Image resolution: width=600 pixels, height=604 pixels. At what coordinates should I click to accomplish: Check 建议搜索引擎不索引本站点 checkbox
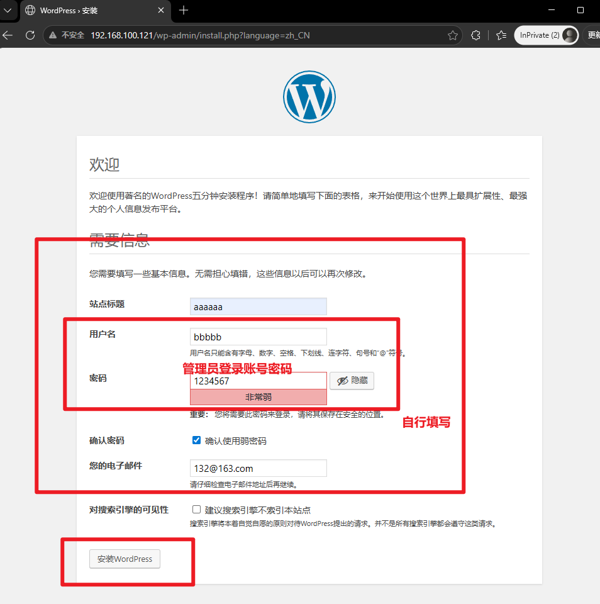[196, 509]
